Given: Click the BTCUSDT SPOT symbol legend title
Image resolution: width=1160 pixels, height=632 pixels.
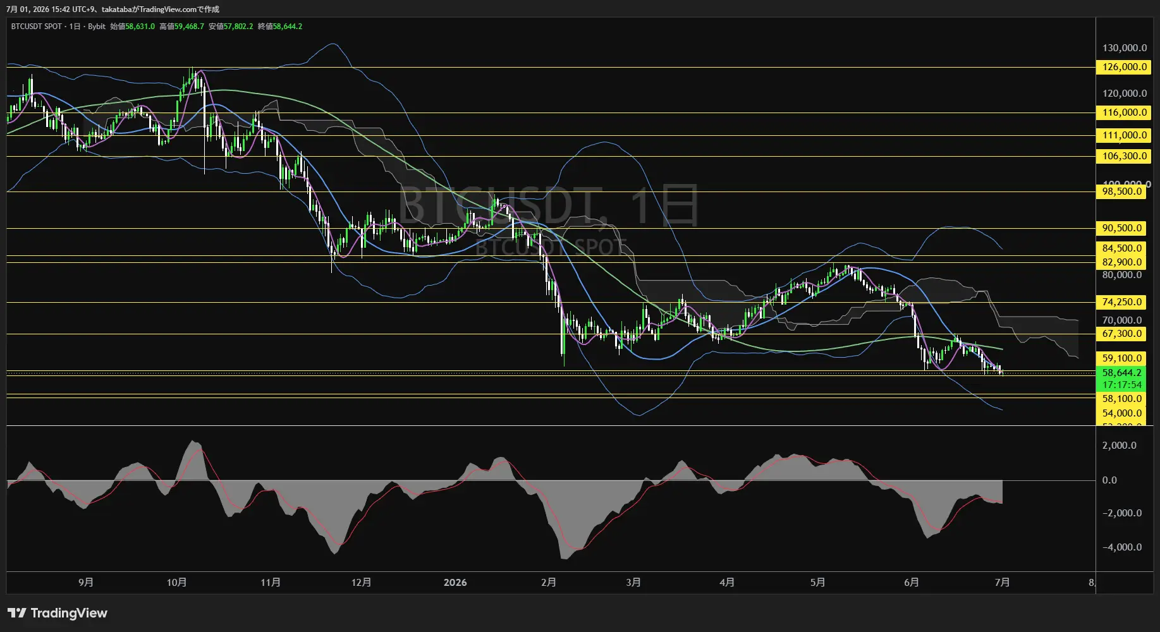Looking at the screenshot, I should [x=37, y=27].
